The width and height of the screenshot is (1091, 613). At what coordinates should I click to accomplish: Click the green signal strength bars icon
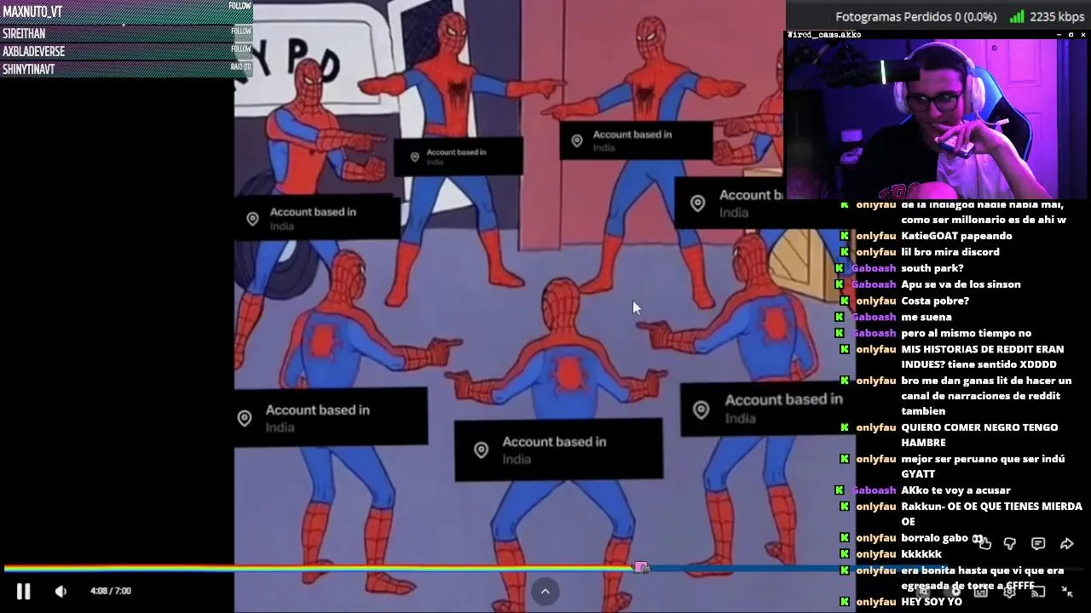pyautogui.click(x=1016, y=16)
